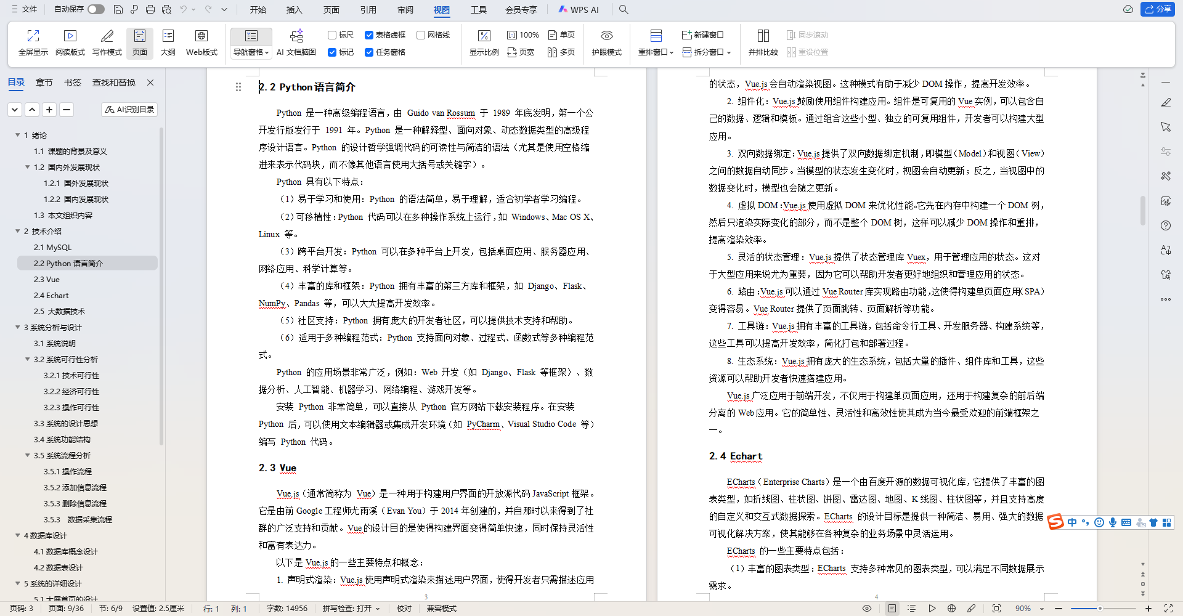Screen dimensions: 1183x616
Task: Open 显示比例 zoom ratio dialog
Action: [x=484, y=43]
